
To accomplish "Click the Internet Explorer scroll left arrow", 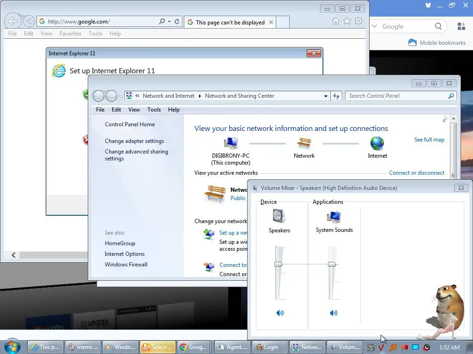I will [x=13, y=255].
